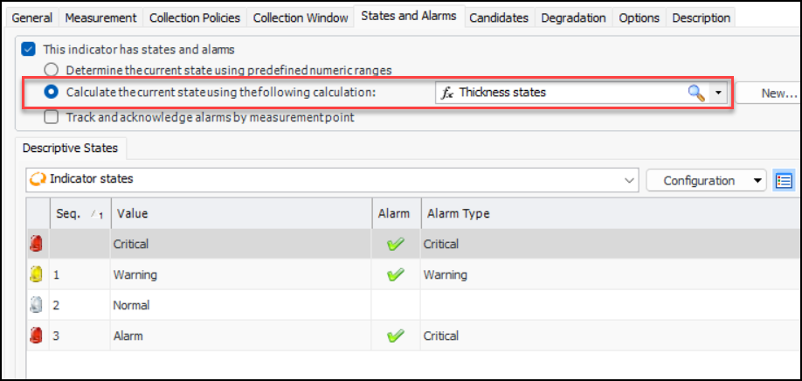This screenshot has width=802, height=381.
Task: Open the Degradation tab
Action: pos(572,17)
